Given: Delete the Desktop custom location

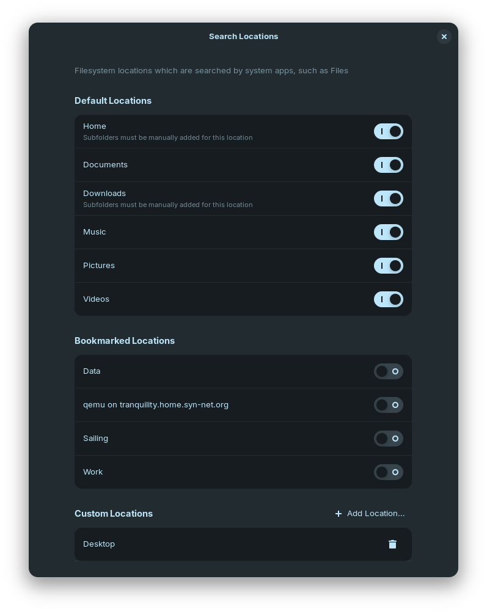Looking at the screenshot, I should pyautogui.click(x=392, y=544).
